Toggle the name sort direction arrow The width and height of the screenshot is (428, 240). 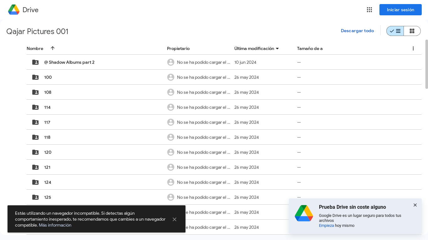(x=53, y=48)
